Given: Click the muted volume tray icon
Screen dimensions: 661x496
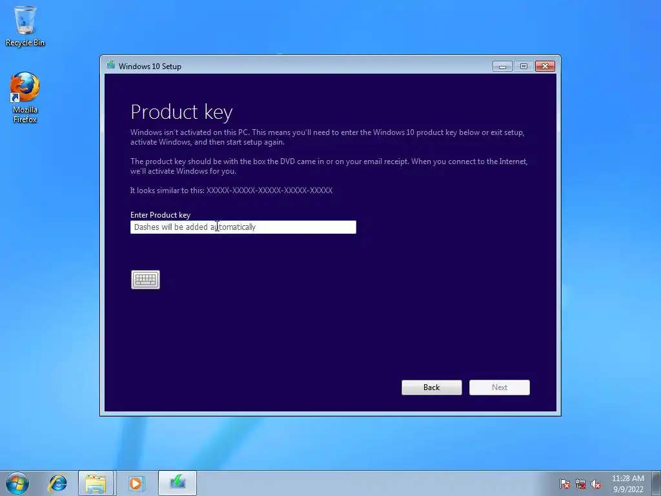Looking at the screenshot, I should [x=596, y=484].
